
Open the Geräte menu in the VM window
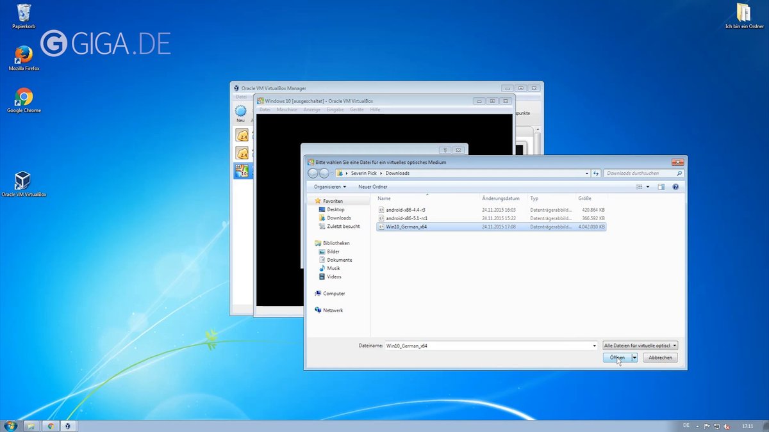(356, 109)
